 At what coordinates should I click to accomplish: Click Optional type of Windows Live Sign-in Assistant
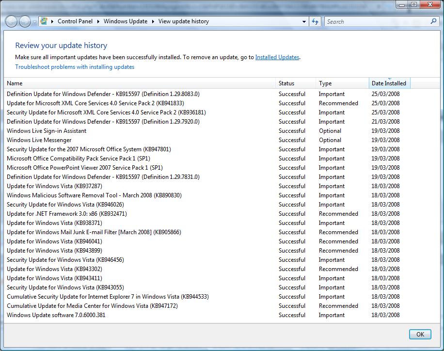pos(330,131)
